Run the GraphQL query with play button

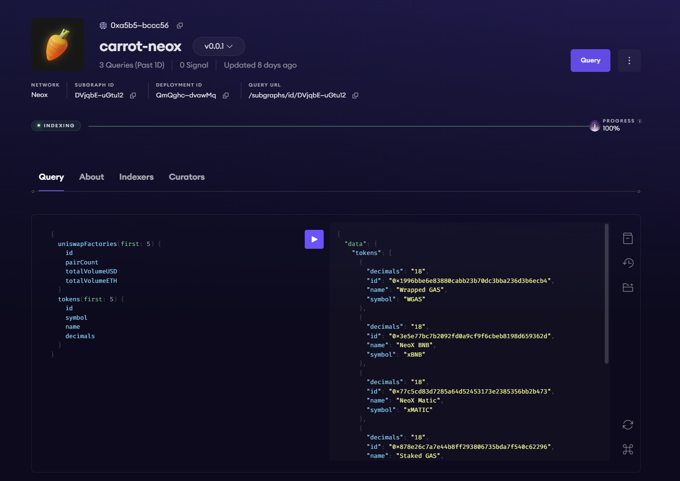314,239
